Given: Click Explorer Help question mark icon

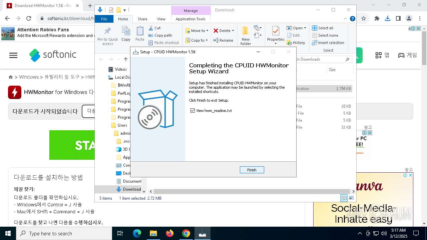Looking at the screenshot, I should pyautogui.click(x=352, y=19).
